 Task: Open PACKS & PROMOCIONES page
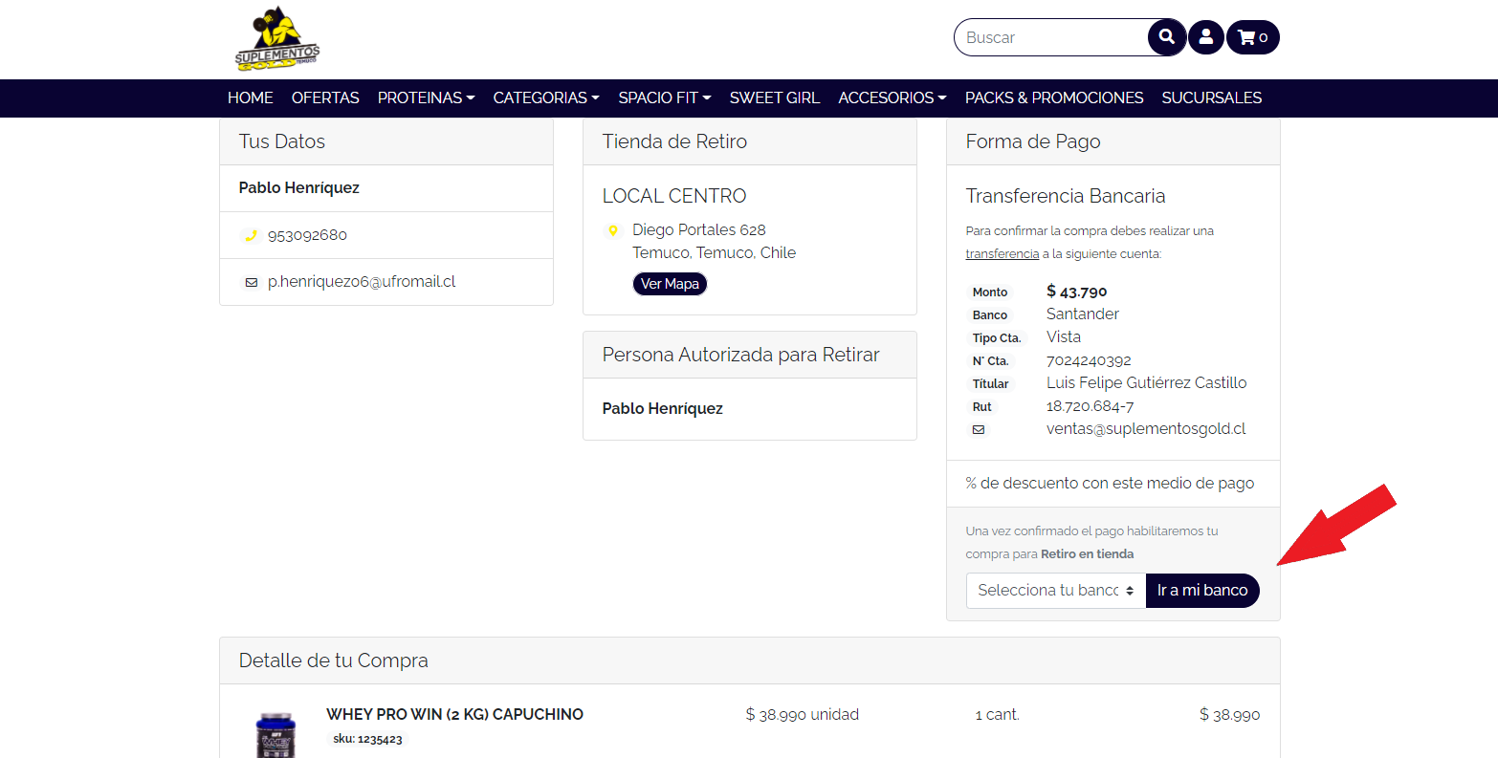[x=1053, y=97]
